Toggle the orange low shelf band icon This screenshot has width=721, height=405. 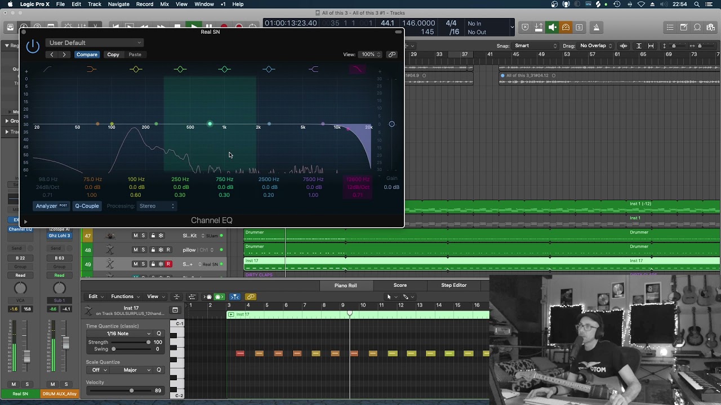tap(91, 69)
